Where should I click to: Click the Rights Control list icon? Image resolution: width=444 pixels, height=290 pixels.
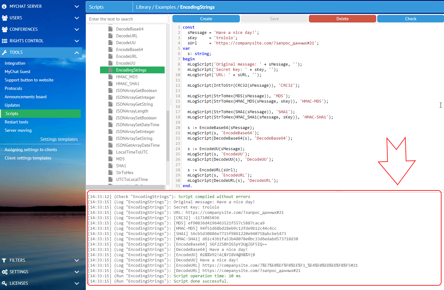click(4, 41)
